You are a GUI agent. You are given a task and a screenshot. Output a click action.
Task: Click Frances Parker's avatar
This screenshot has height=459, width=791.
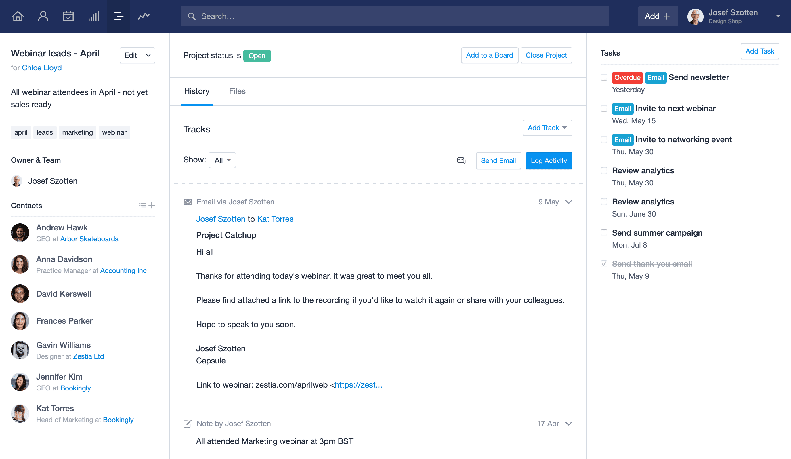[x=20, y=321]
